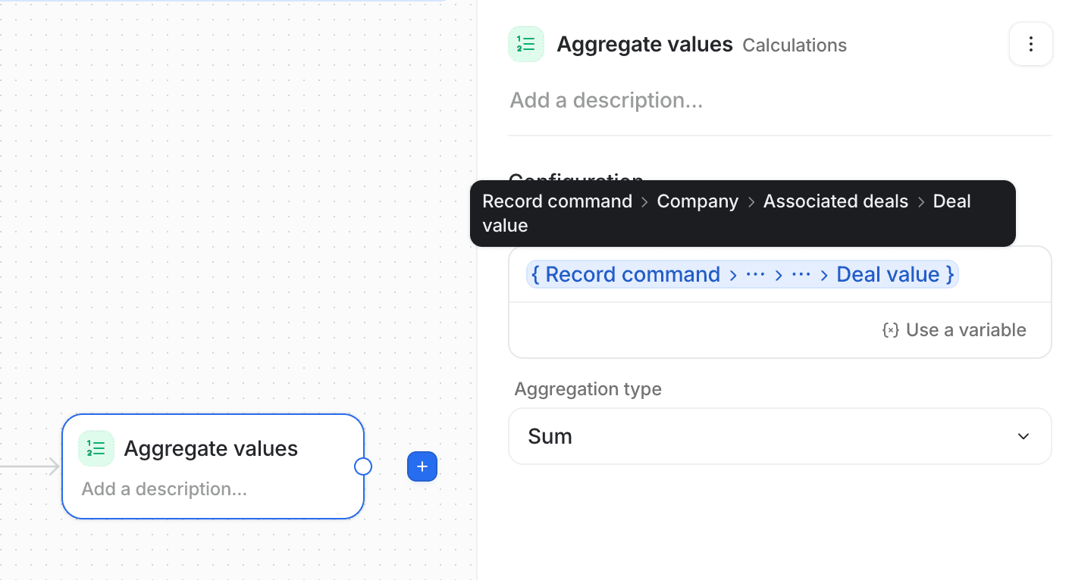Click the Record command breadcrumb tooltip
Image resolution: width=1072 pixels, height=580 pixels.
[743, 214]
